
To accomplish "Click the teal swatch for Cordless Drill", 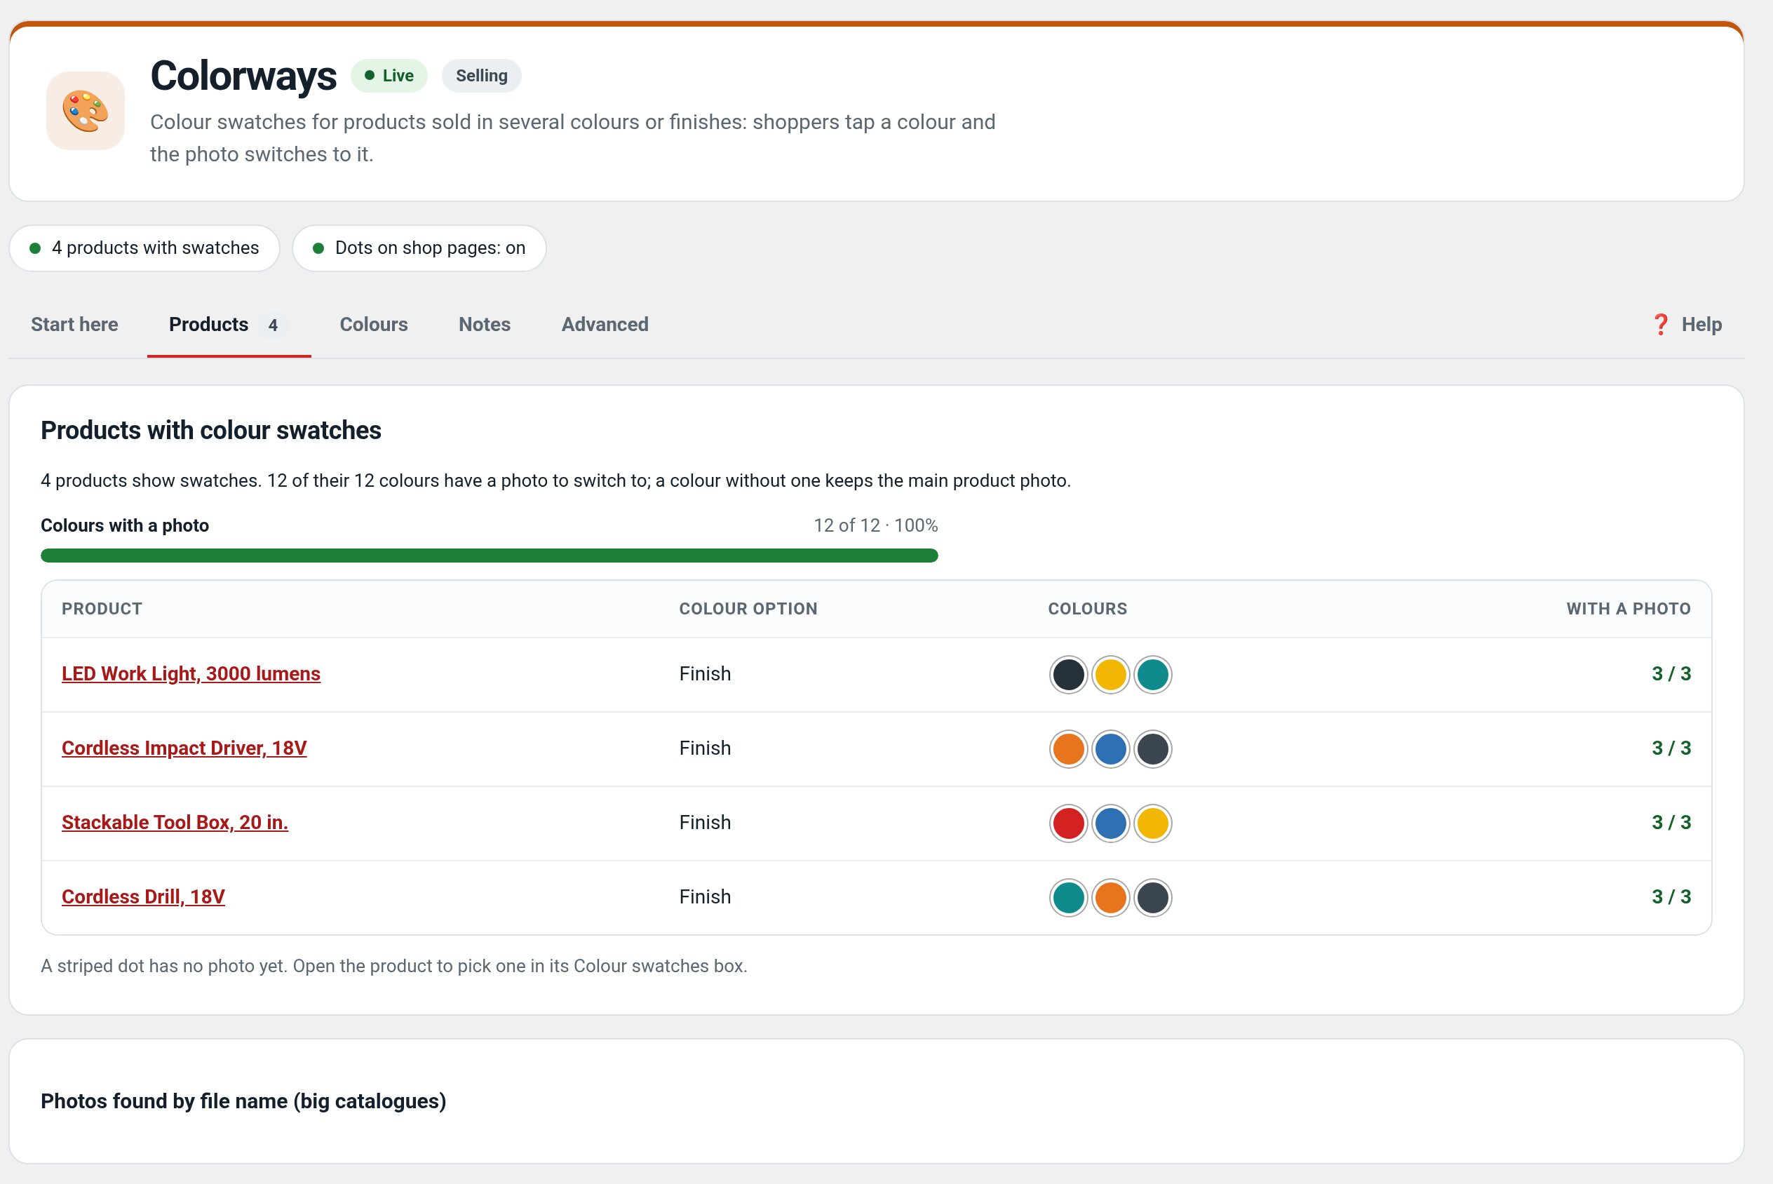I will pos(1068,898).
